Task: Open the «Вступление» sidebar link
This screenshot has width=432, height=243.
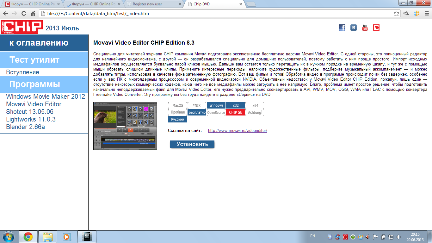Action: pos(23,72)
